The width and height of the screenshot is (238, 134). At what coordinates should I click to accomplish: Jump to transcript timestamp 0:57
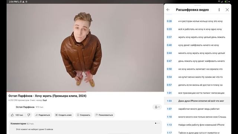point(169,85)
